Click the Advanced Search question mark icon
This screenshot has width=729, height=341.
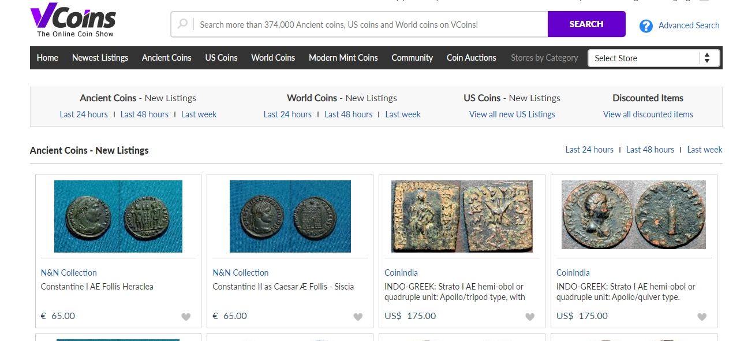pos(646,26)
